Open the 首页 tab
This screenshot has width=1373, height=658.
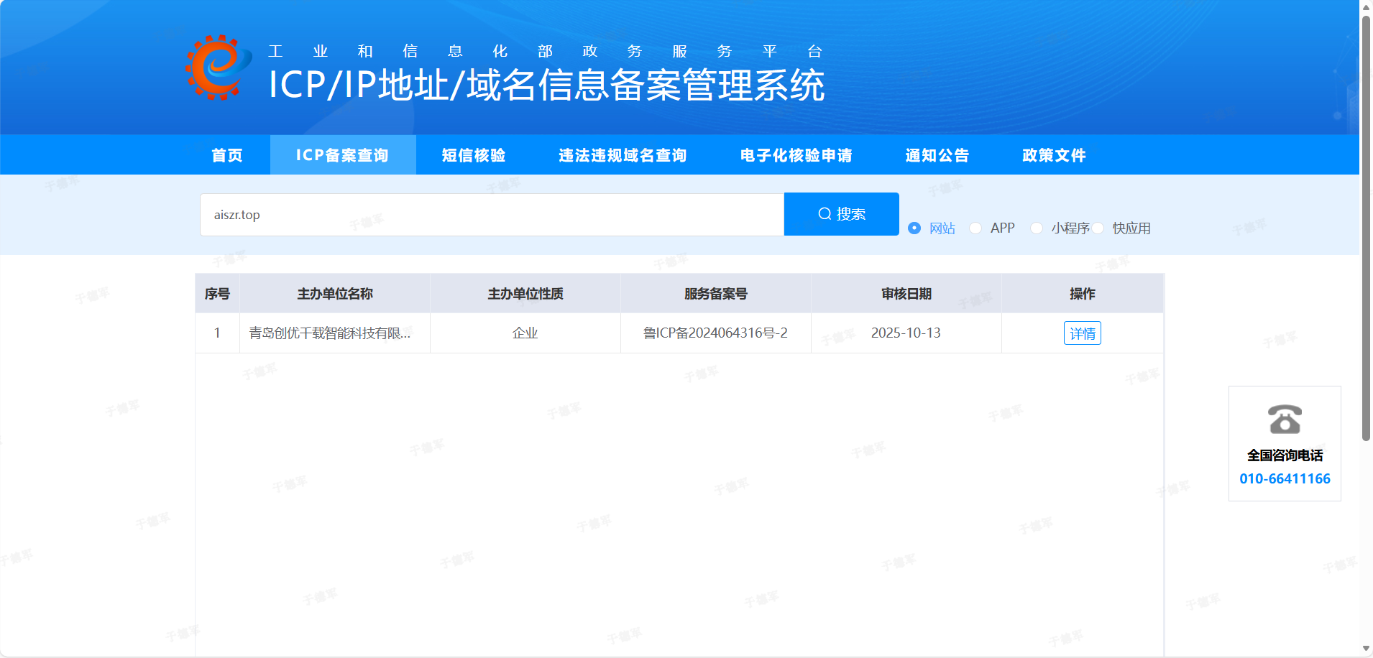coord(227,155)
